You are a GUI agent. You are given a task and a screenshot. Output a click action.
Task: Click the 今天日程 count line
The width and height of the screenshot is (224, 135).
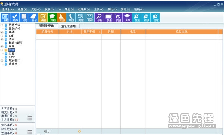9,109
